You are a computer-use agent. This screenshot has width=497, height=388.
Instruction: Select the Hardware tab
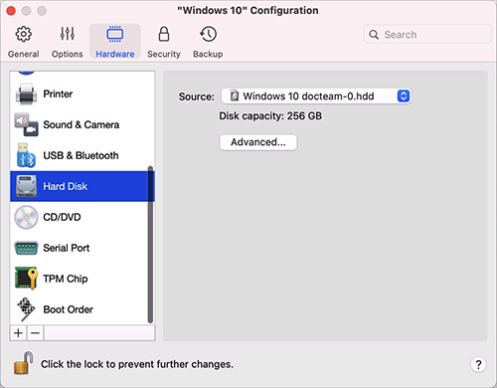[x=115, y=42]
